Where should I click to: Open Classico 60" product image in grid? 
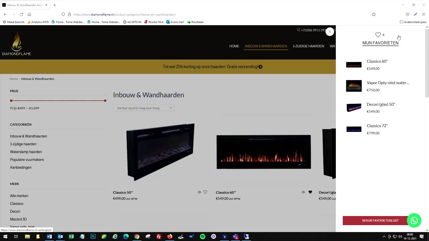(x=263, y=152)
